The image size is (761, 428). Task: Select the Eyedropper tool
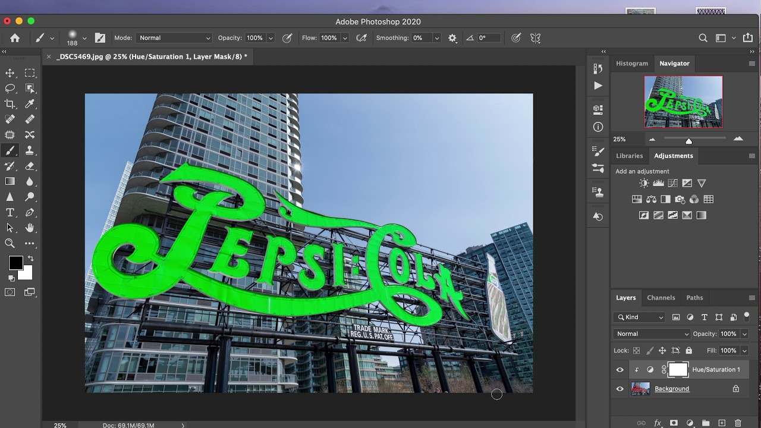(30, 103)
